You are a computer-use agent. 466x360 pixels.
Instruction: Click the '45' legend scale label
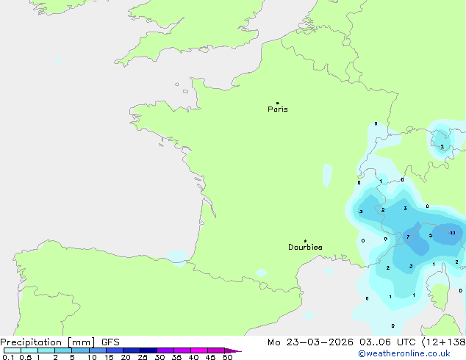(210, 357)
